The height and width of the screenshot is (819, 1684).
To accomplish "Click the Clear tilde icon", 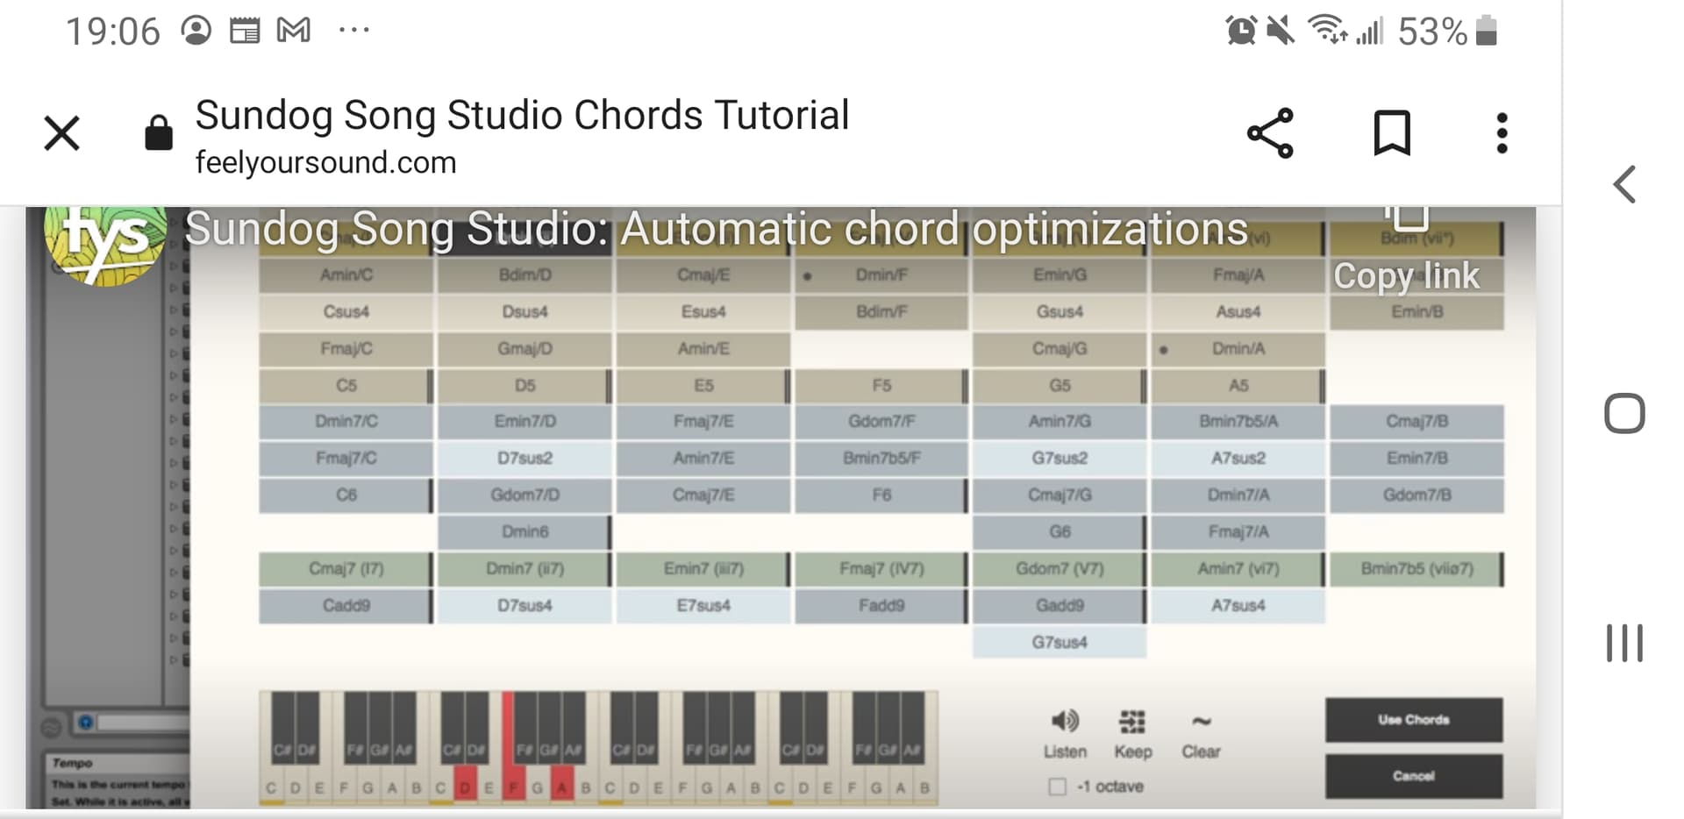I will click(1200, 721).
